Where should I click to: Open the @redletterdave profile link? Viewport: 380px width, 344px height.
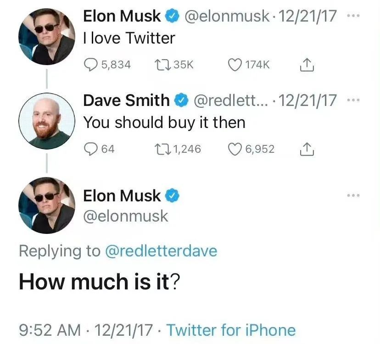[161, 251]
